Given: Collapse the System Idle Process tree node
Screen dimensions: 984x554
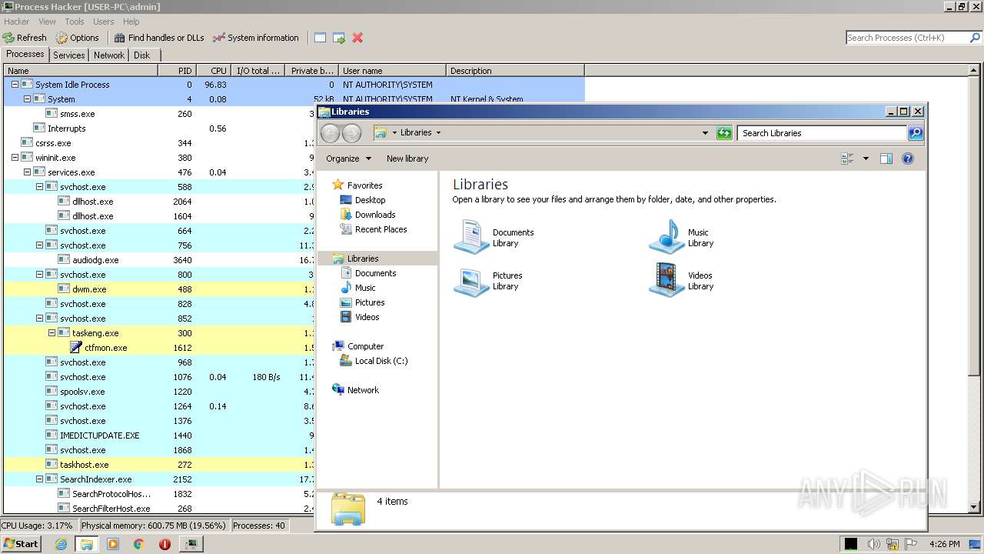Looking at the screenshot, I should [x=15, y=85].
